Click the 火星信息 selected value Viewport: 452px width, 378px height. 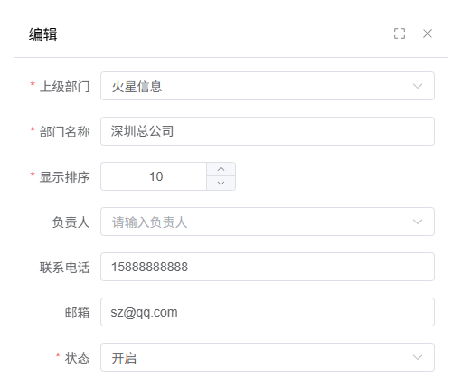[137, 87]
